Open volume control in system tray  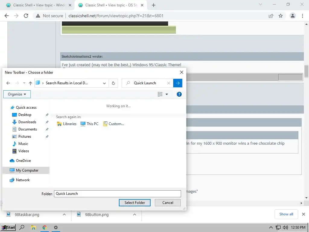285,228
